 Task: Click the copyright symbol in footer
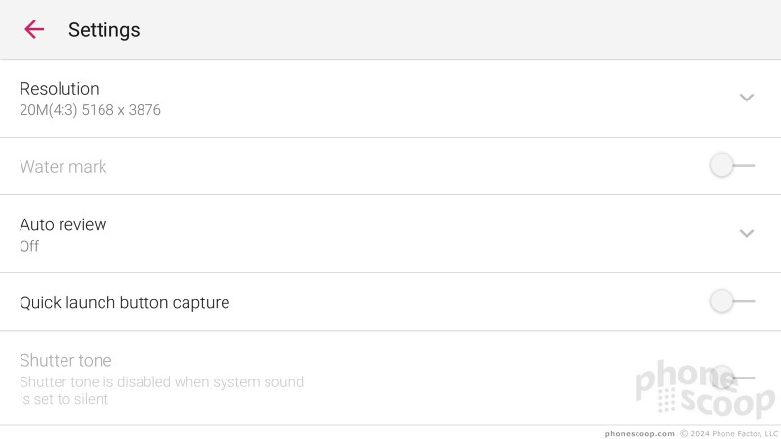coord(684,434)
